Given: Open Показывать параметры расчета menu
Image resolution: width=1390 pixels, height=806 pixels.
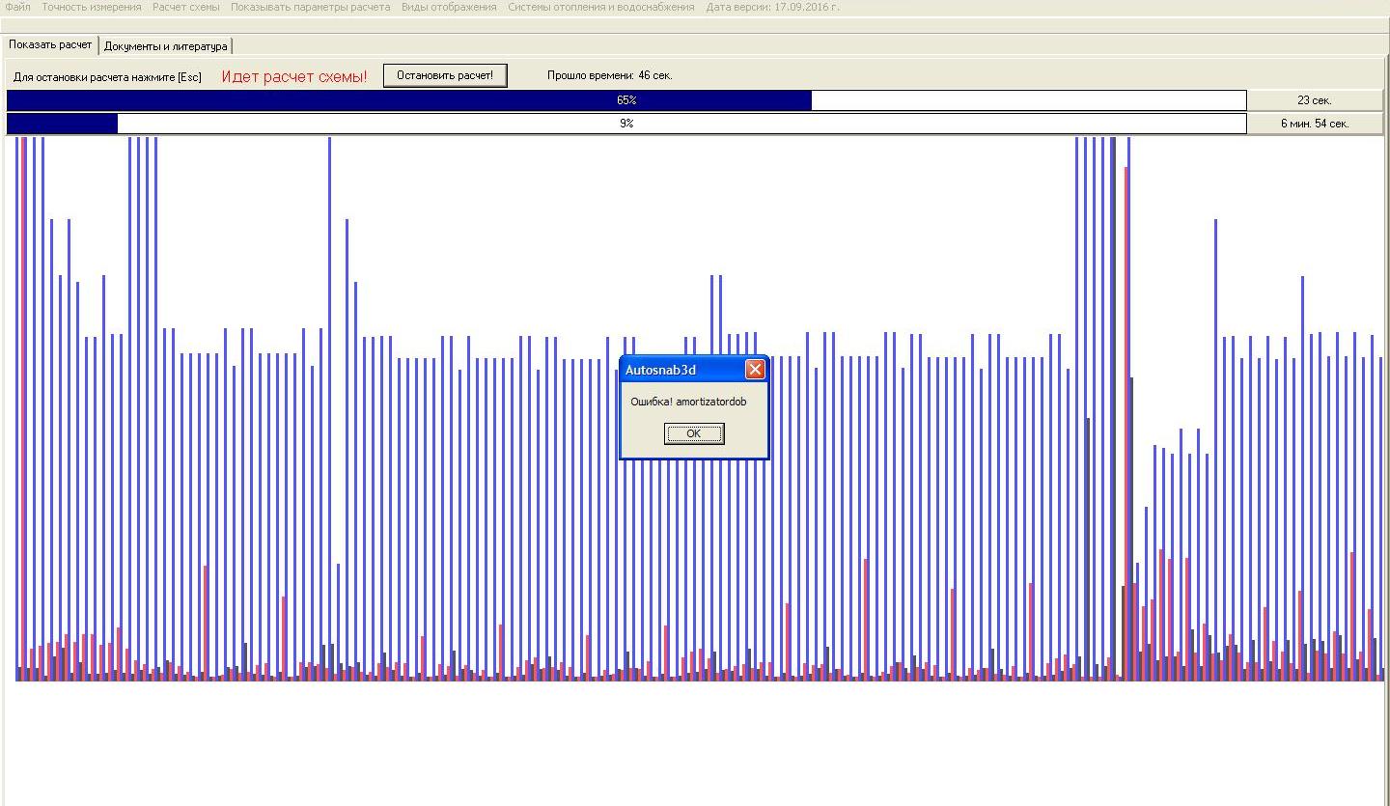Looking at the screenshot, I should pyautogui.click(x=311, y=7).
